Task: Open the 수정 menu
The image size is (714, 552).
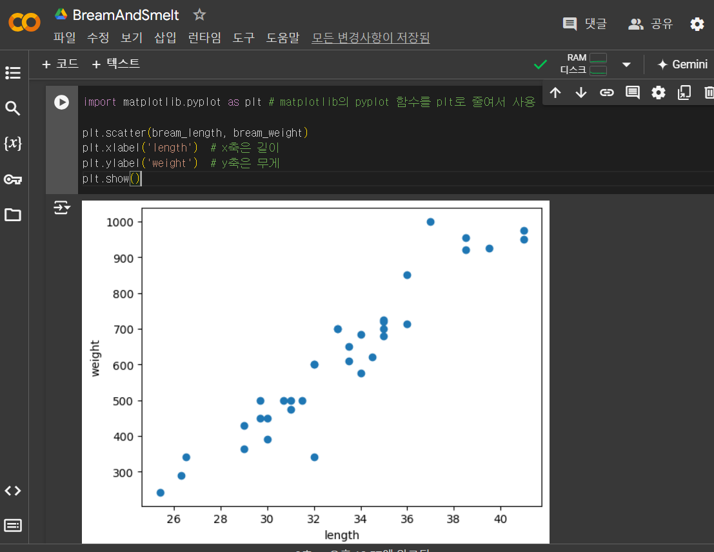Action: pyautogui.click(x=98, y=37)
